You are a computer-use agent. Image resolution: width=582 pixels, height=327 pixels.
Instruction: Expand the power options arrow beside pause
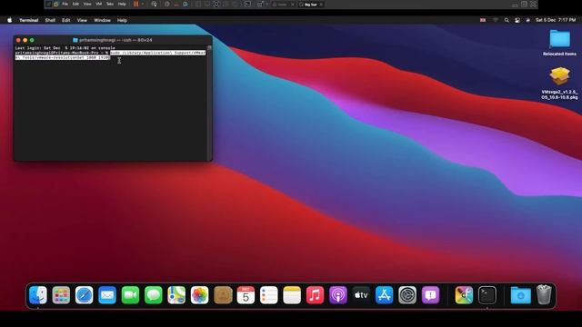click(143, 4)
